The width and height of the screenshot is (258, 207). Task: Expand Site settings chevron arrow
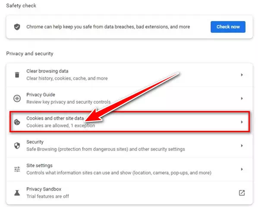(242, 169)
